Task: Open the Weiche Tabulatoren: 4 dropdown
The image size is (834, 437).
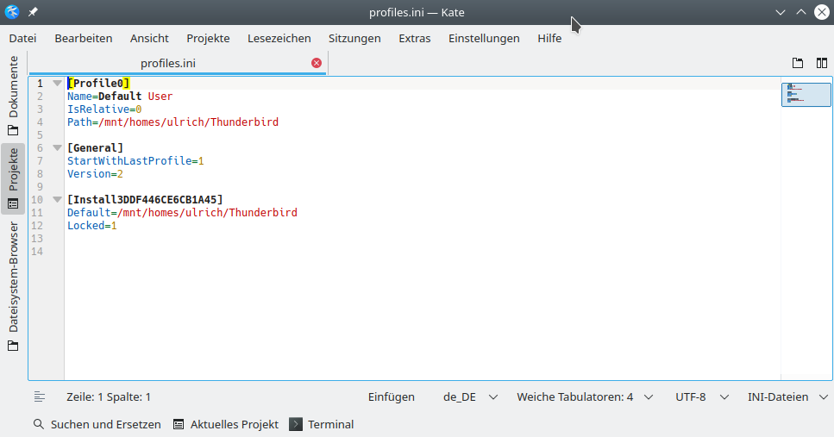Action: tap(585, 396)
